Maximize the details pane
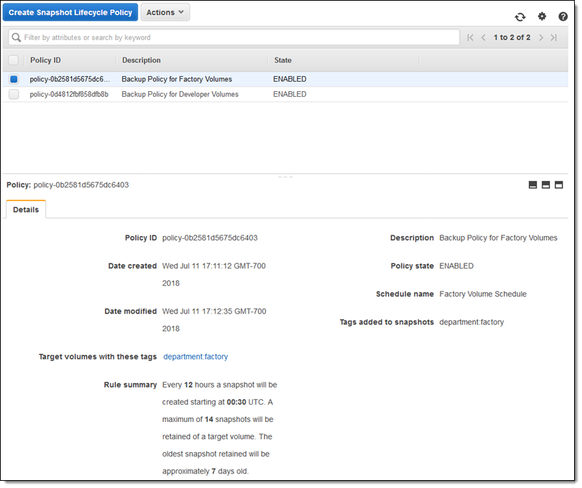The image size is (582, 488). pyautogui.click(x=558, y=185)
